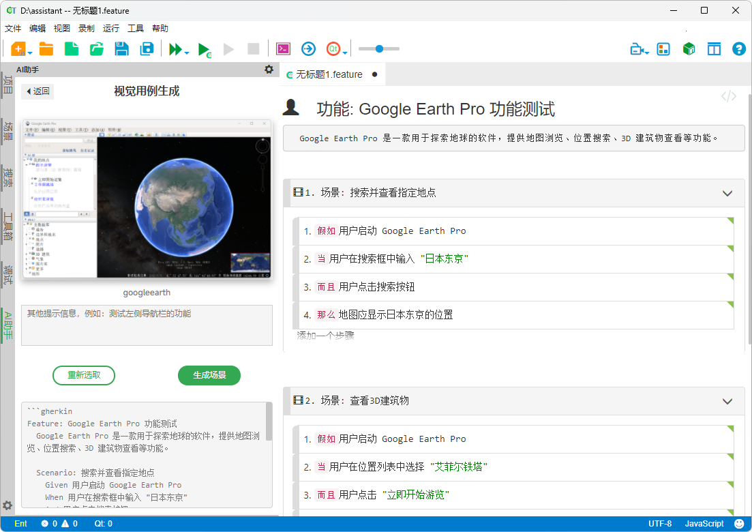Viewport: 752px width, 532px height.
Task: Open dropdown arrow next to run project icon
Action: pyautogui.click(x=187, y=53)
